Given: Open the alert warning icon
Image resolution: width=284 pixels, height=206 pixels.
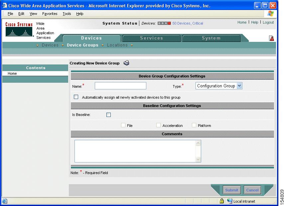Looking at the screenshot, I should coord(271,38).
